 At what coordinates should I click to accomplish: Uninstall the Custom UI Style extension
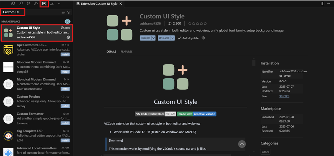coord(164,38)
